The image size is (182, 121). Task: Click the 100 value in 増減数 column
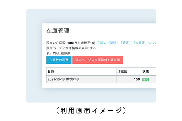point(137,79)
